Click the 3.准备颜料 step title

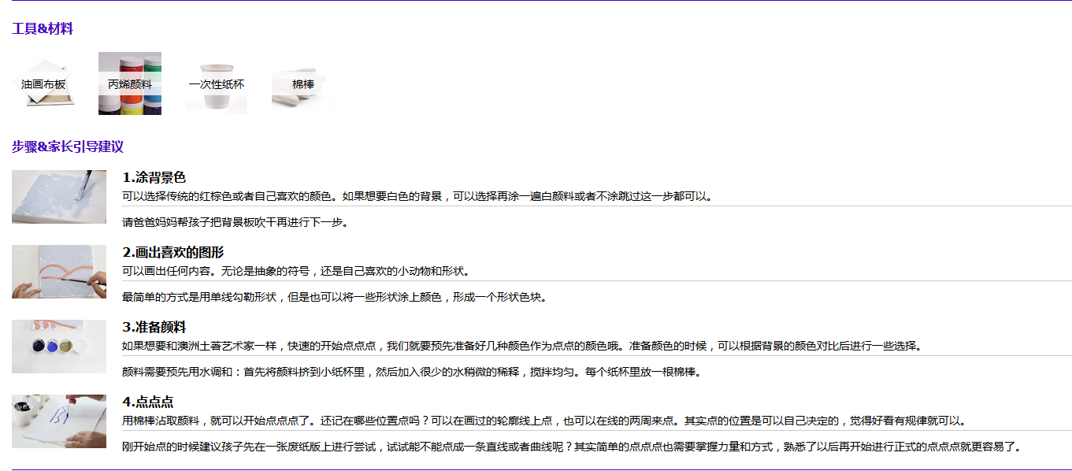tap(154, 328)
